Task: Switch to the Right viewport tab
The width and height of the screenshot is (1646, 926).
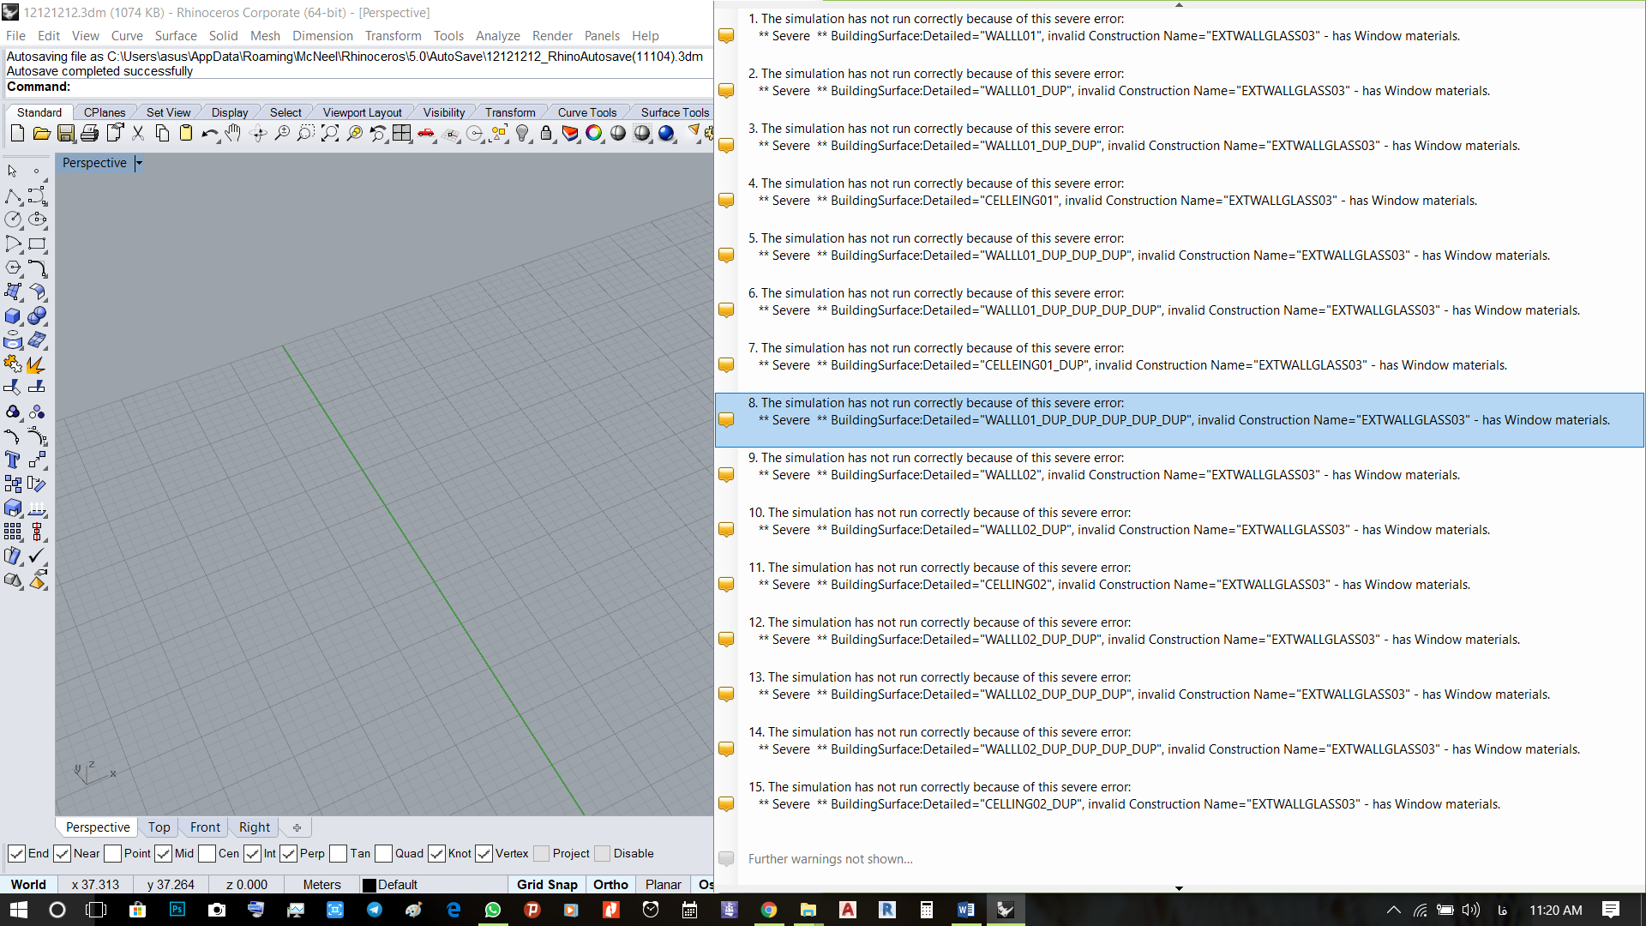Action: 255,827
